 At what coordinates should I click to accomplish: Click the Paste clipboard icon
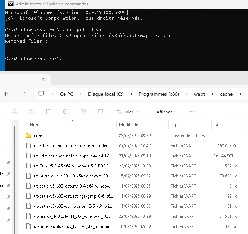click(49, 112)
